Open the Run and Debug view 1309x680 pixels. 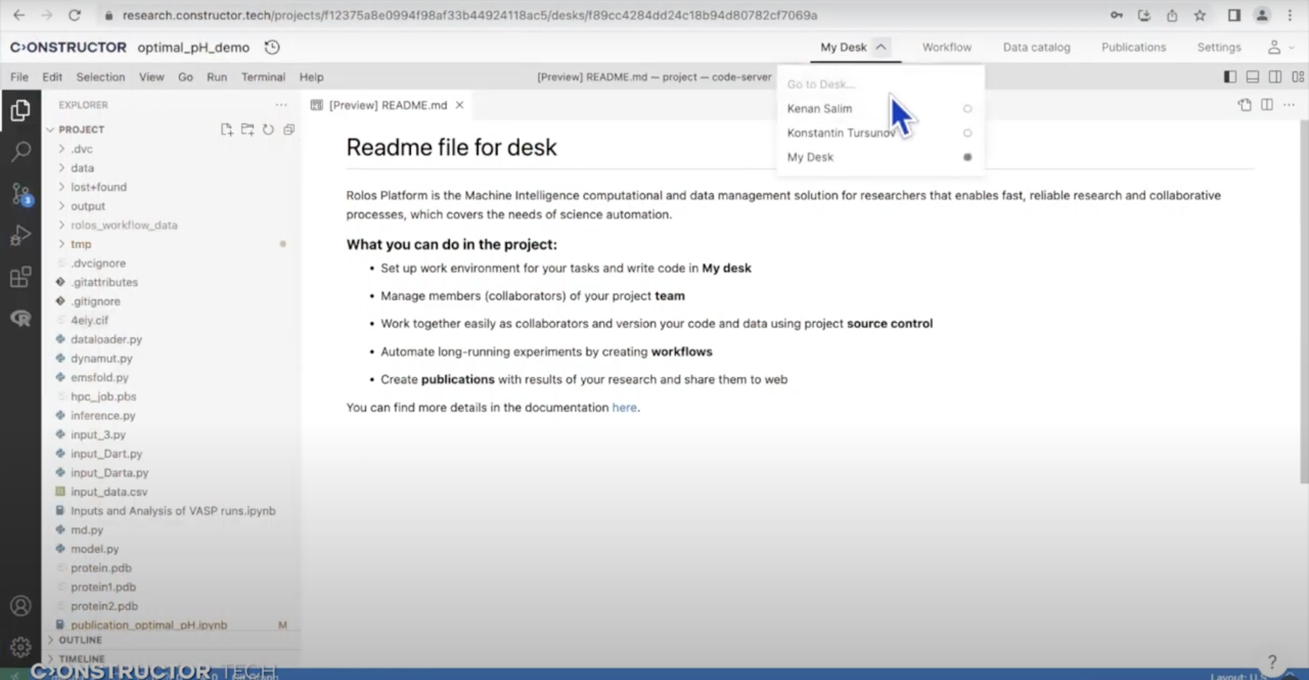(21, 235)
